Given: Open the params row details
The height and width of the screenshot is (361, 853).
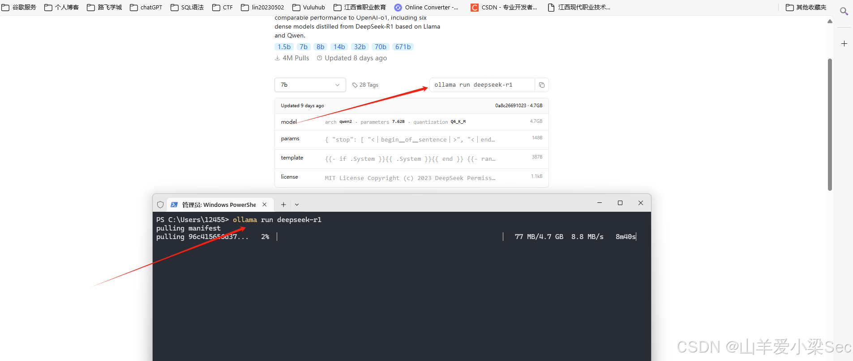Looking at the screenshot, I should click(411, 139).
